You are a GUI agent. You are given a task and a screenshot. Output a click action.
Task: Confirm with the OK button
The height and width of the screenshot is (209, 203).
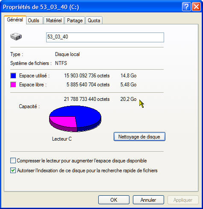pos(114,200)
